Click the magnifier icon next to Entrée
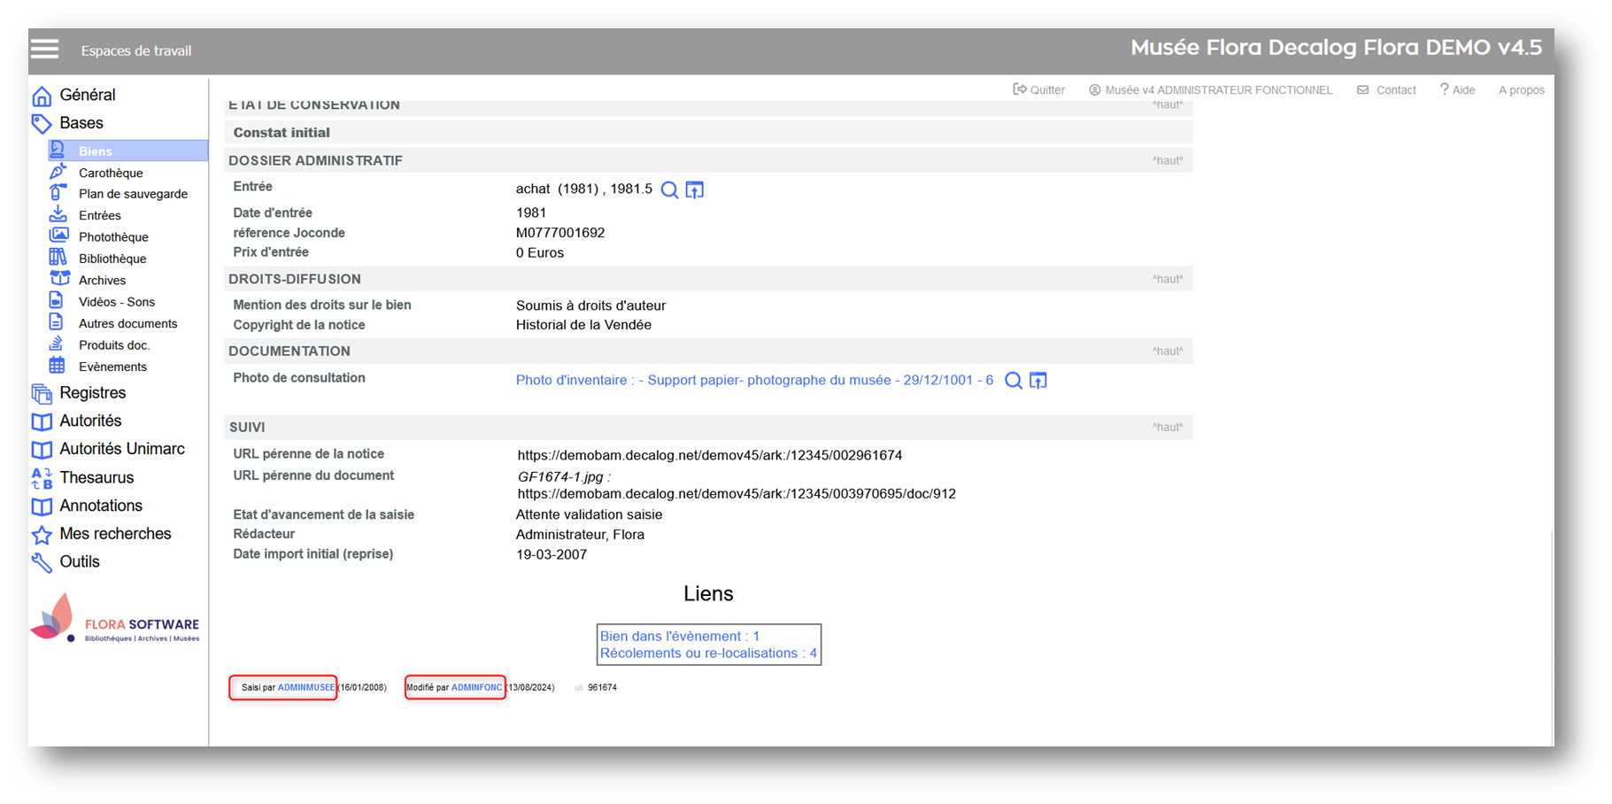The image size is (1612, 804). point(670,189)
